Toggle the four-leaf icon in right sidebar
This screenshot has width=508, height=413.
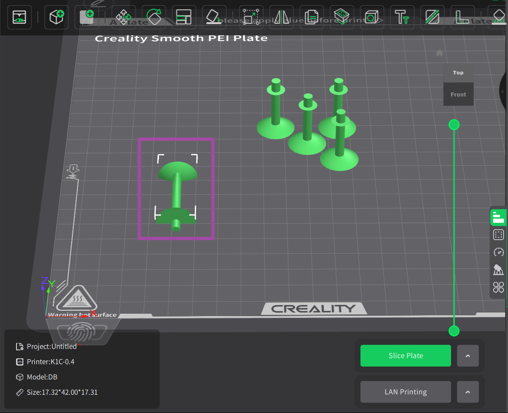498,287
